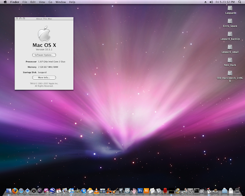Click the eject icon in menu bar
245x196 pixels.
[x=206, y=2]
